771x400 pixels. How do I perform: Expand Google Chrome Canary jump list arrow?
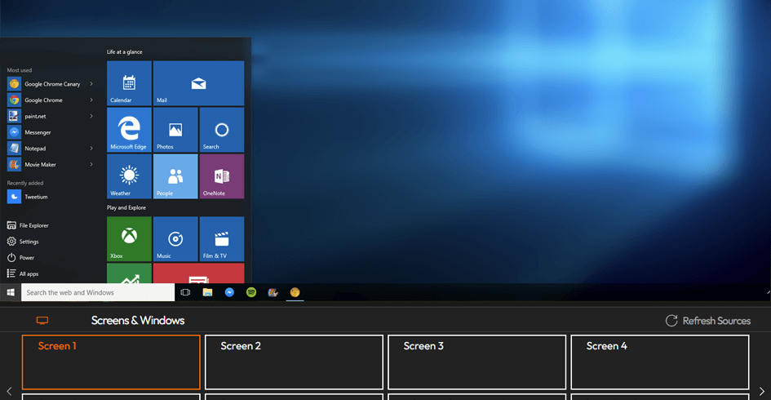click(x=91, y=84)
